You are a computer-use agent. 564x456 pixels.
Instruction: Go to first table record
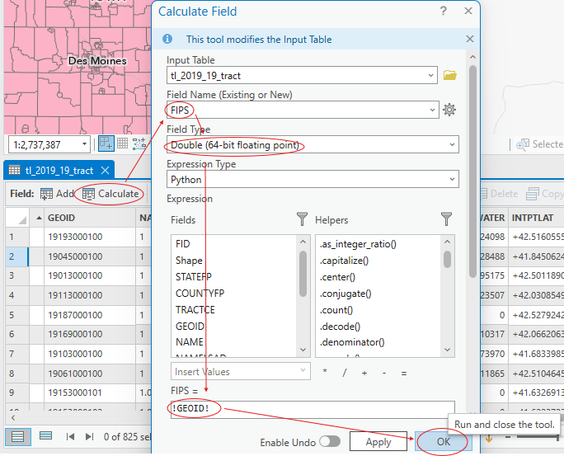point(70,436)
